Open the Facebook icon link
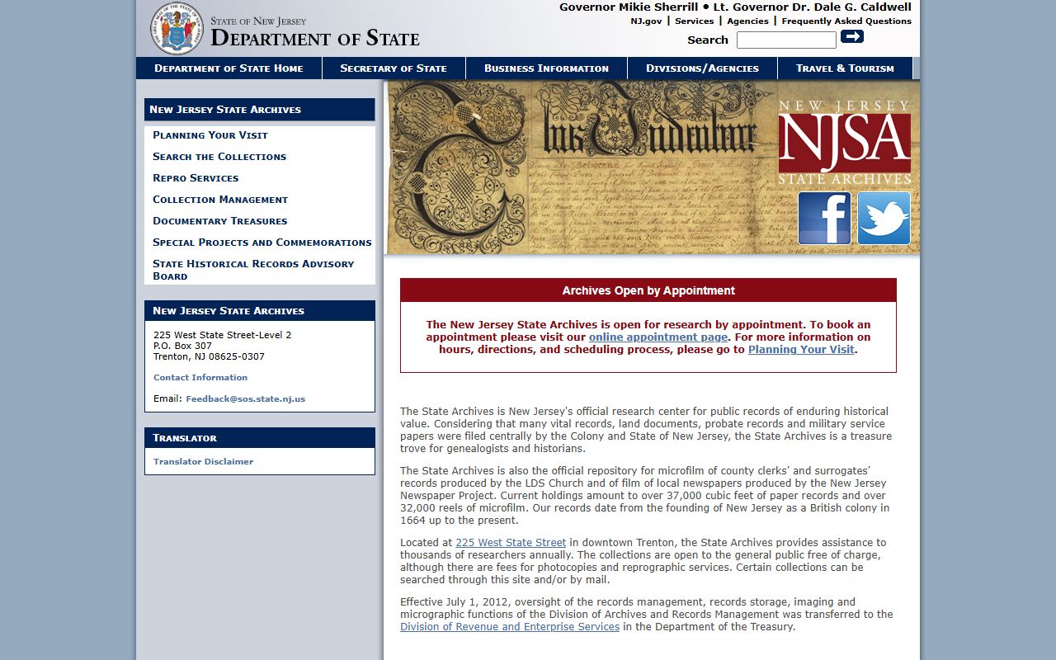This screenshot has height=660, width=1056. point(824,219)
